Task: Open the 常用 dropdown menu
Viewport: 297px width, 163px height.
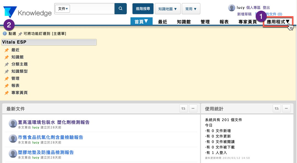Action: tap(191, 9)
